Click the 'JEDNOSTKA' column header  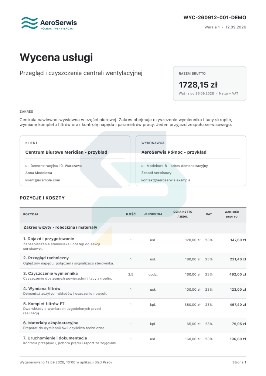click(153, 214)
